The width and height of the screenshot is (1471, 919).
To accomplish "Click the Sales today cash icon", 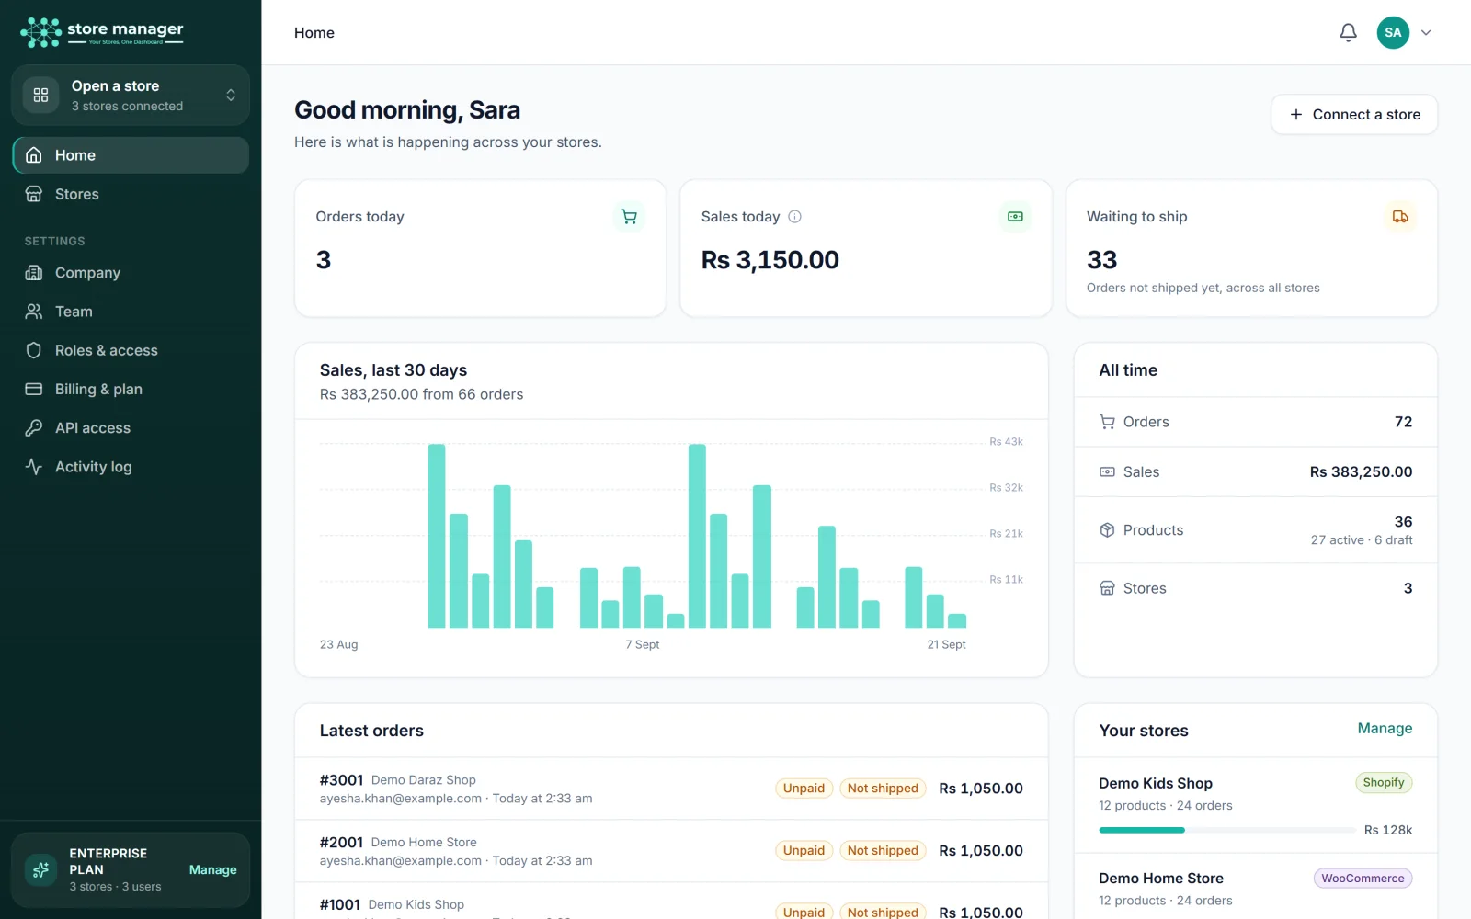I will [1015, 217].
